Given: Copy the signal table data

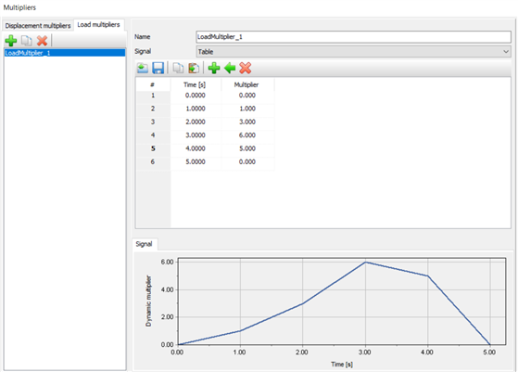Looking at the screenshot, I should 178,68.
